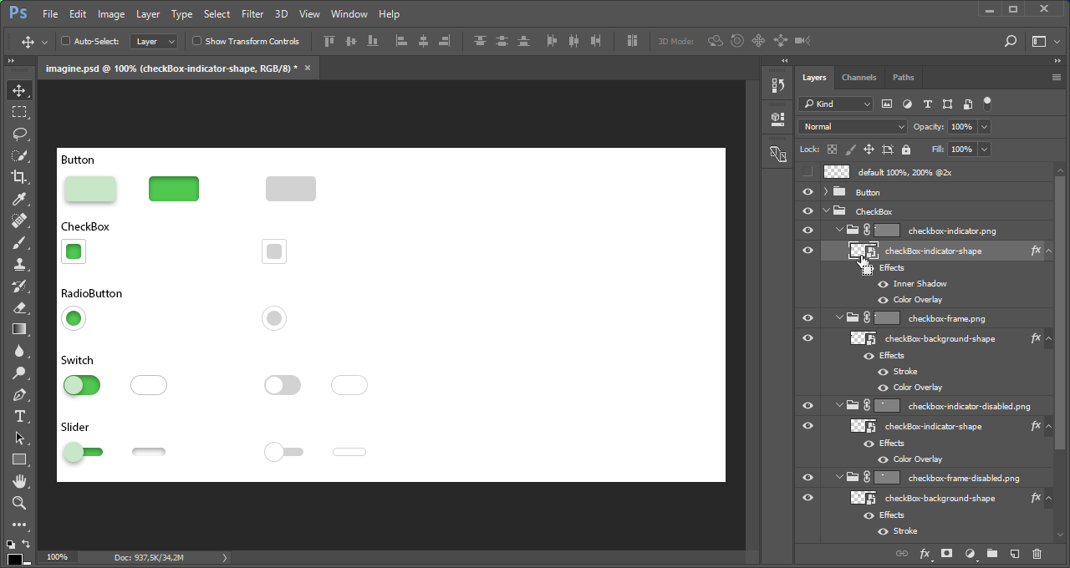The height and width of the screenshot is (568, 1070).
Task: Click the Search magnifier in options bar
Action: pyautogui.click(x=1010, y=41)
